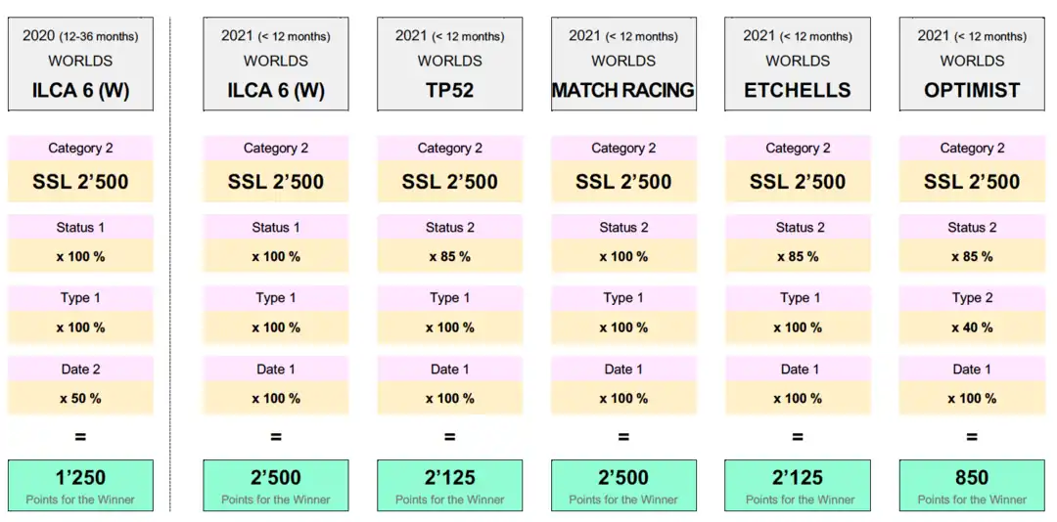Viewport: 1057px width, 522px height.
Task: Select the 2'125 points box under TP52
Action: [x=450, y=485]
